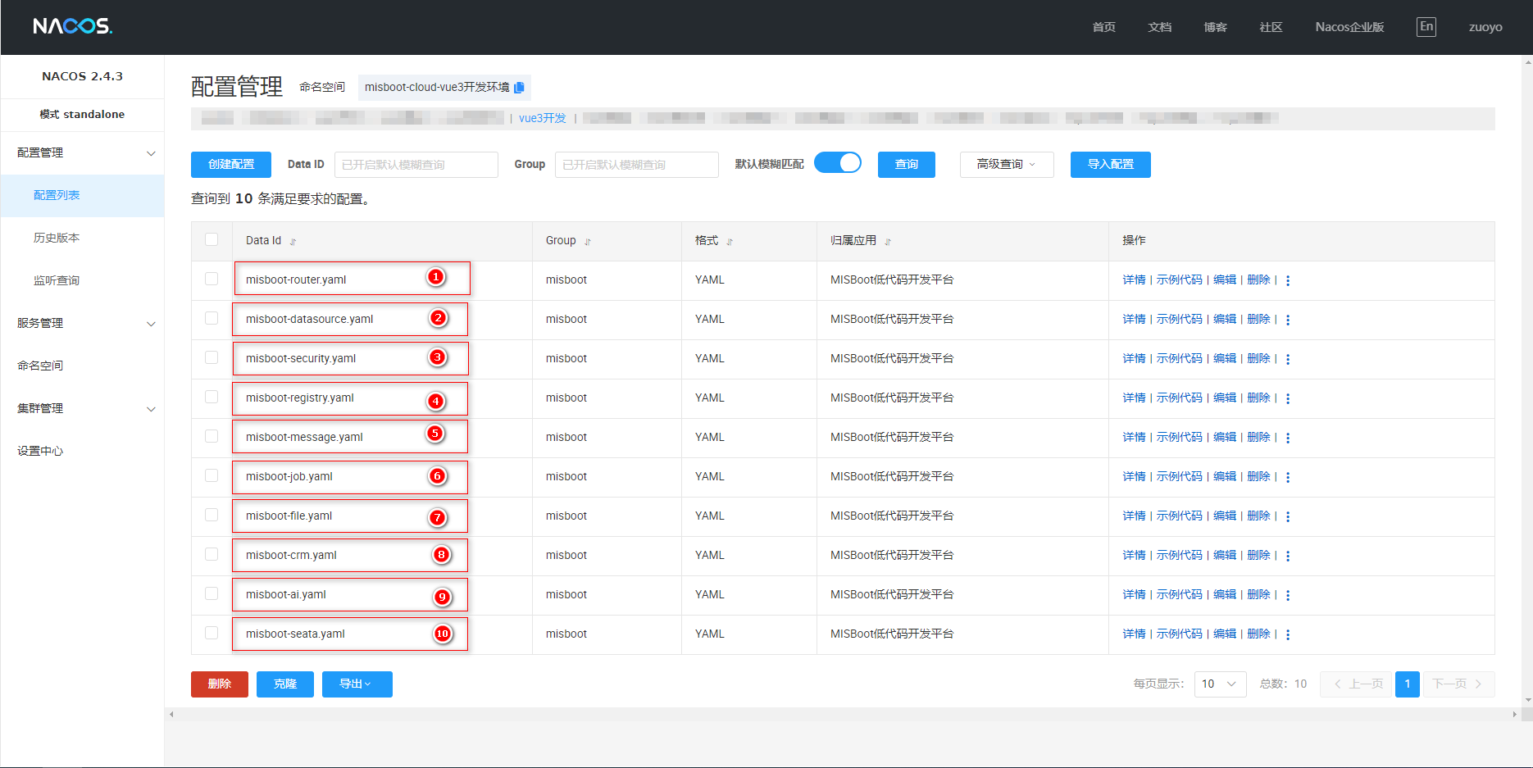The height and width of the screenshot is (768, 1533).
Task: Open 配置列表 in sidebar
Action: pyautogui.click(x=82, y=195)
